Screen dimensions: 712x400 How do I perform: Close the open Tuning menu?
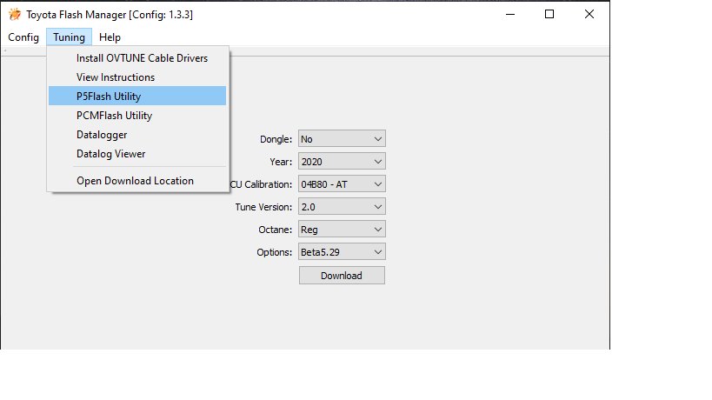pyautogui.click(x=69, y=37)
